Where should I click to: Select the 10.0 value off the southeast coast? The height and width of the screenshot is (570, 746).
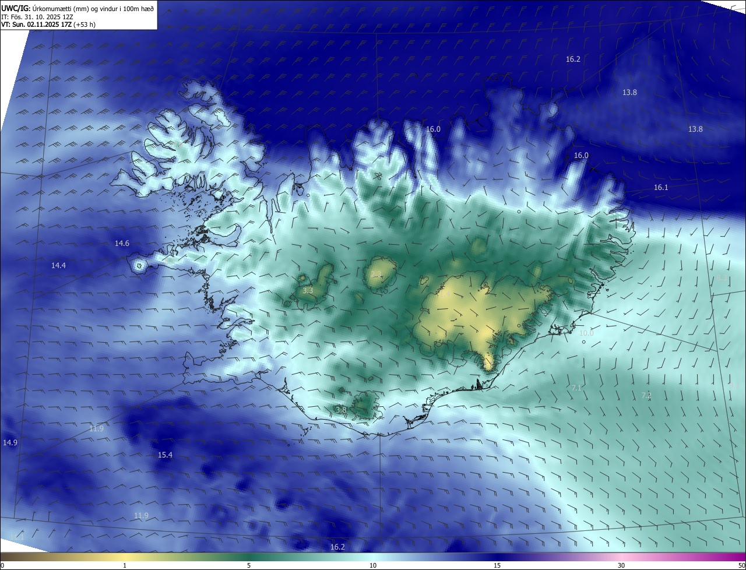[586, 333]
